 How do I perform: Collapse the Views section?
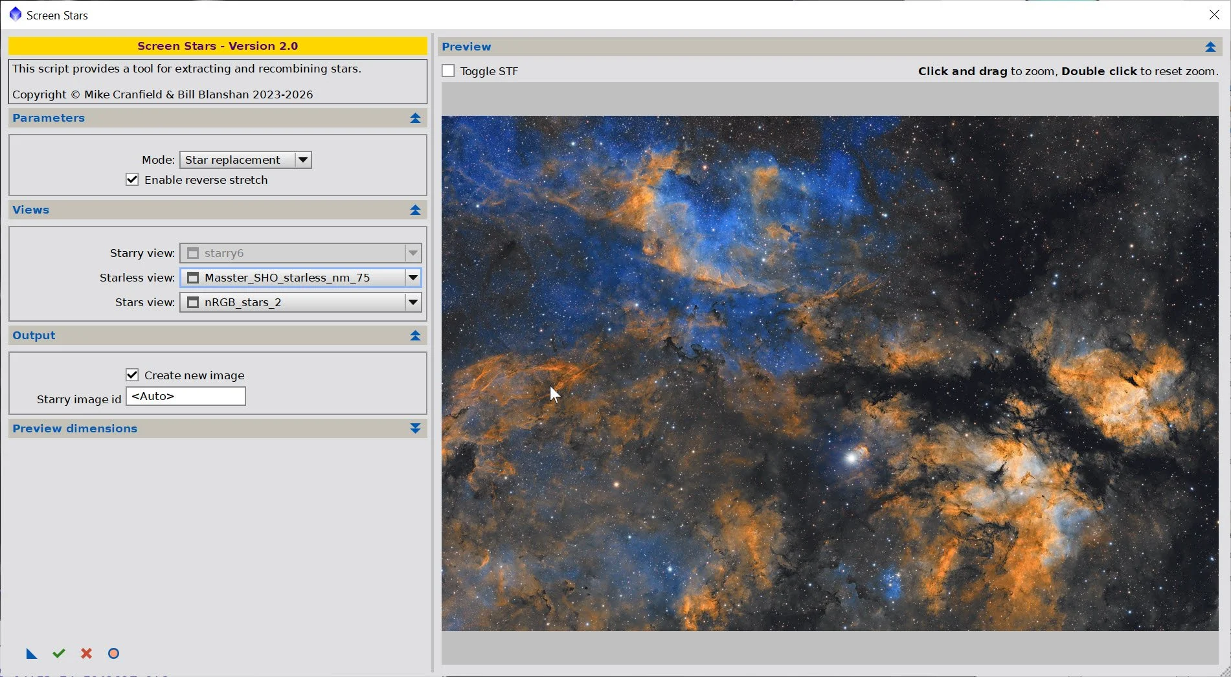point(415,210)
